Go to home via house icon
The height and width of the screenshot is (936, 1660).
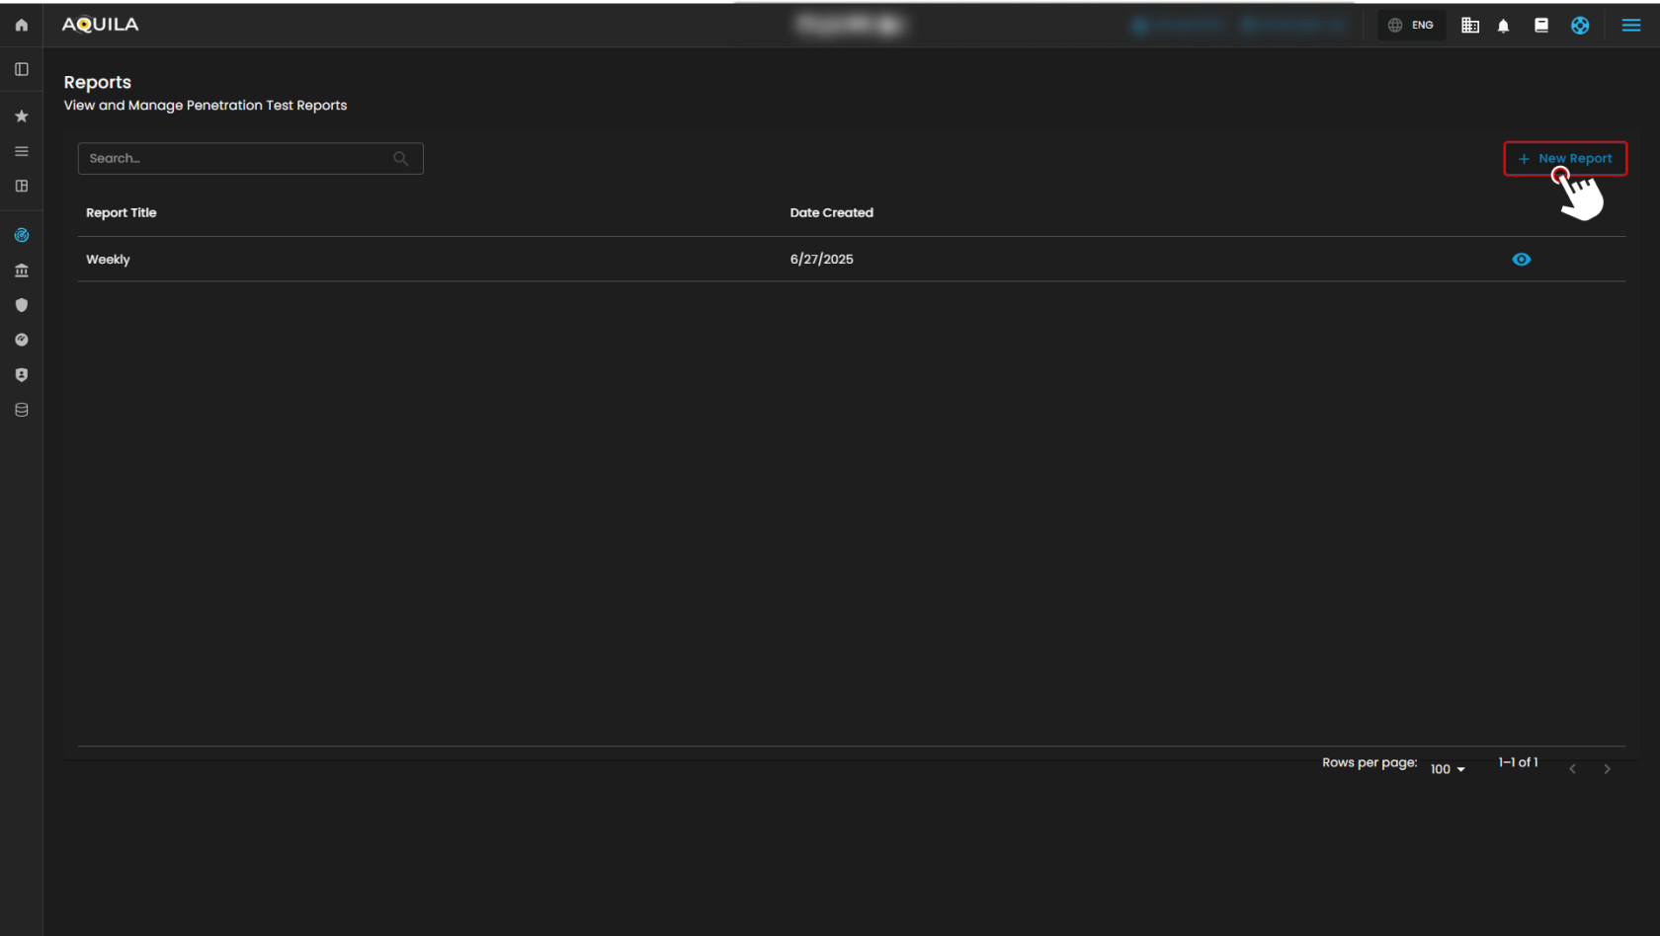pos(22,25)
